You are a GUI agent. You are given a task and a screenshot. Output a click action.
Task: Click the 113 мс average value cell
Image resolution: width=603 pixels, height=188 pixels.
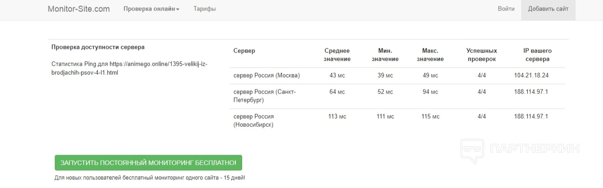(337, 116)
